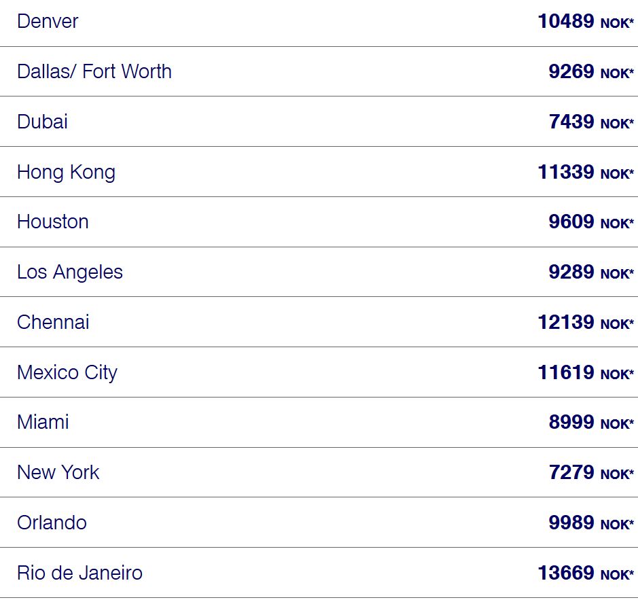The height and width of the screenshot is (600, 638).
Task: Click the 8999 NOK Miami price
Action: tap(591, 422)
